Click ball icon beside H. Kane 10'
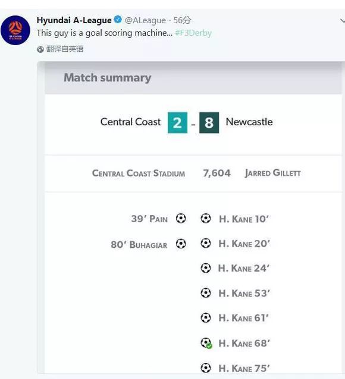 point(206,219)
